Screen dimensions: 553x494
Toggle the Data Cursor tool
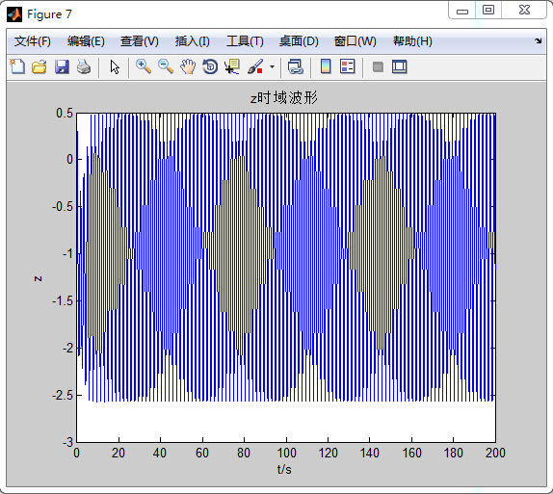pyautogui.click(x=232, y=66)
